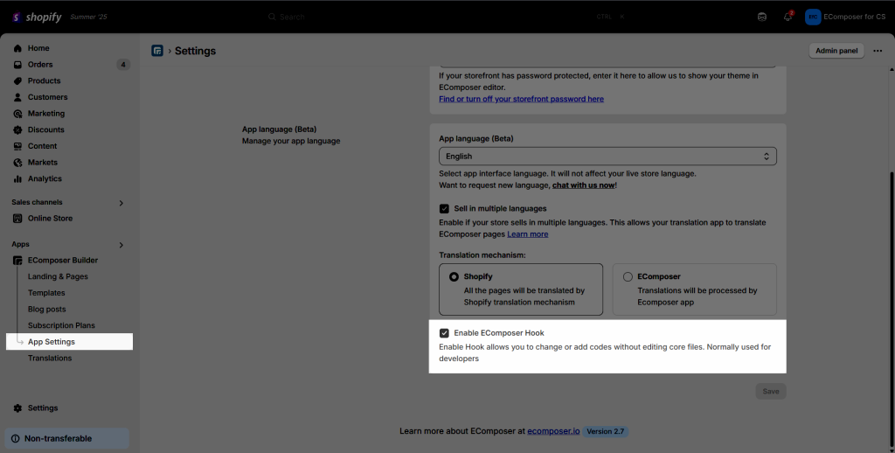Click the Settings gear icon

[17, 408]
